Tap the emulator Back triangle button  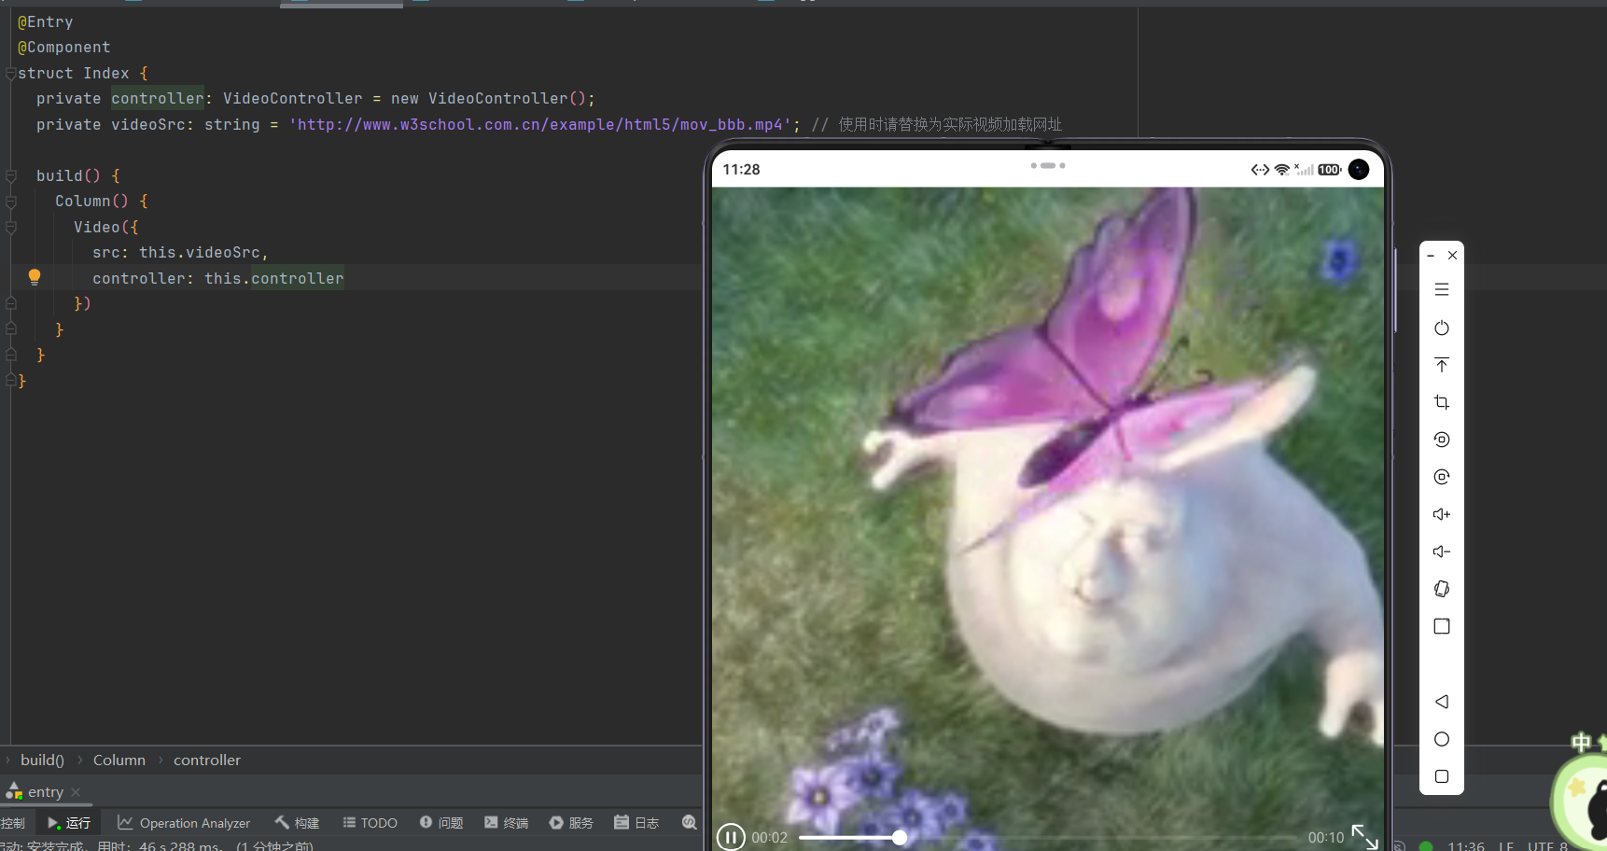click(1442, 702)
